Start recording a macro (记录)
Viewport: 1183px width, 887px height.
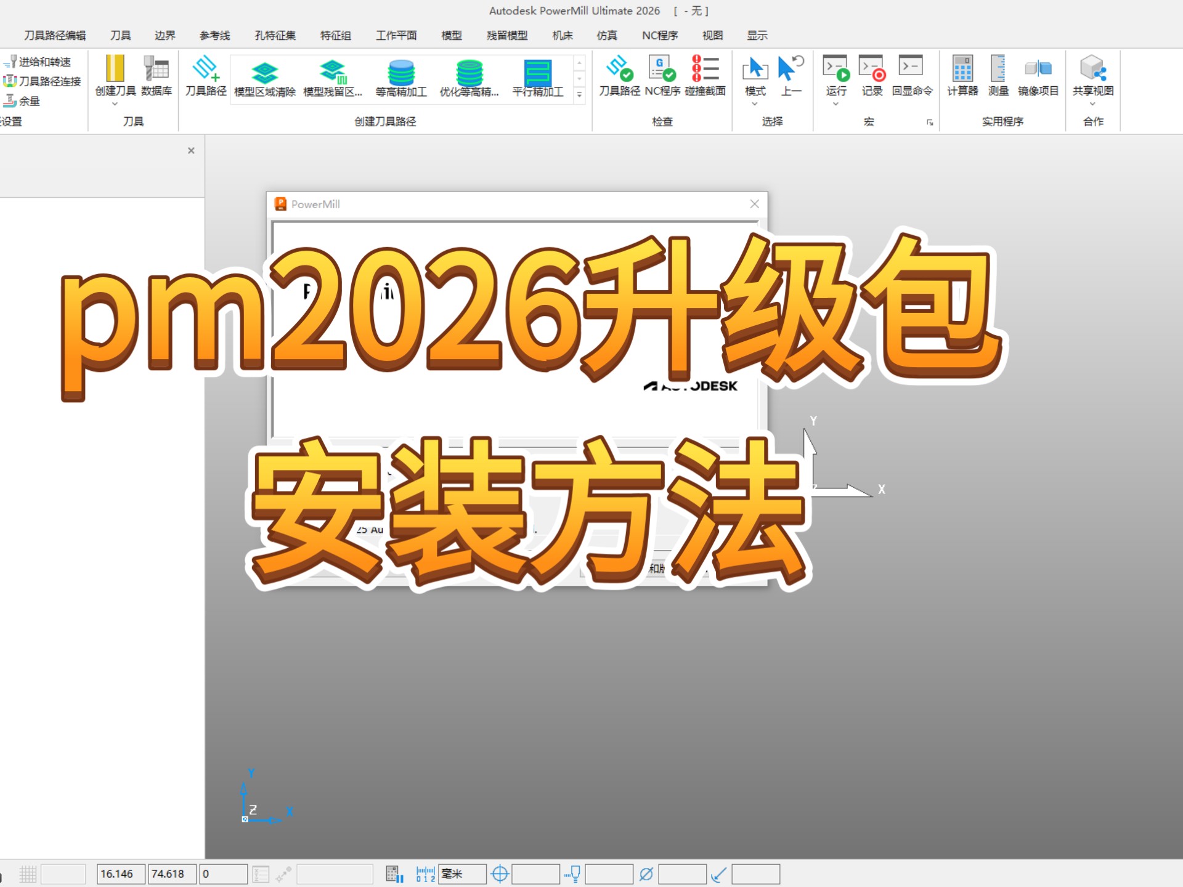872,76
